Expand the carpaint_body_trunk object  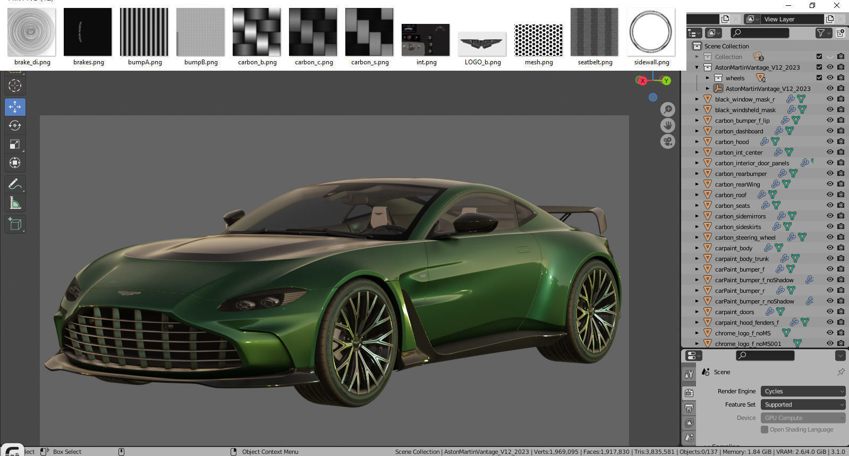click(x=697, y=259)
